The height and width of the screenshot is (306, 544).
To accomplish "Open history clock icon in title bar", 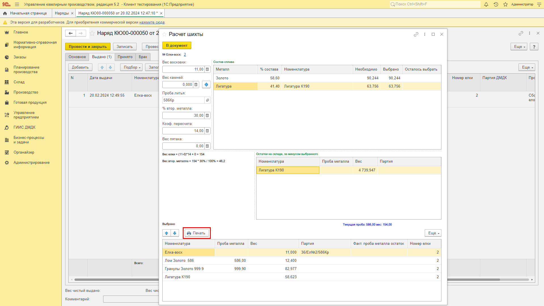I will [496, 4].
